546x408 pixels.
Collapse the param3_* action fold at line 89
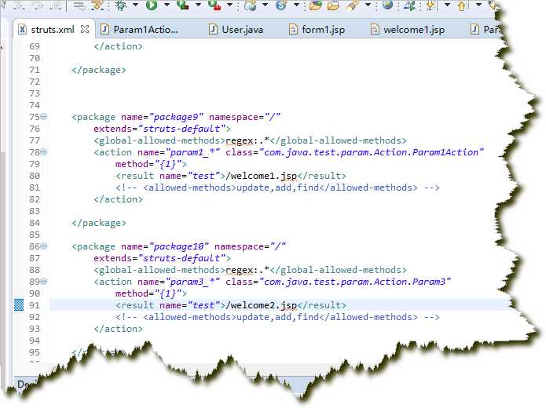tap(43, 282)
